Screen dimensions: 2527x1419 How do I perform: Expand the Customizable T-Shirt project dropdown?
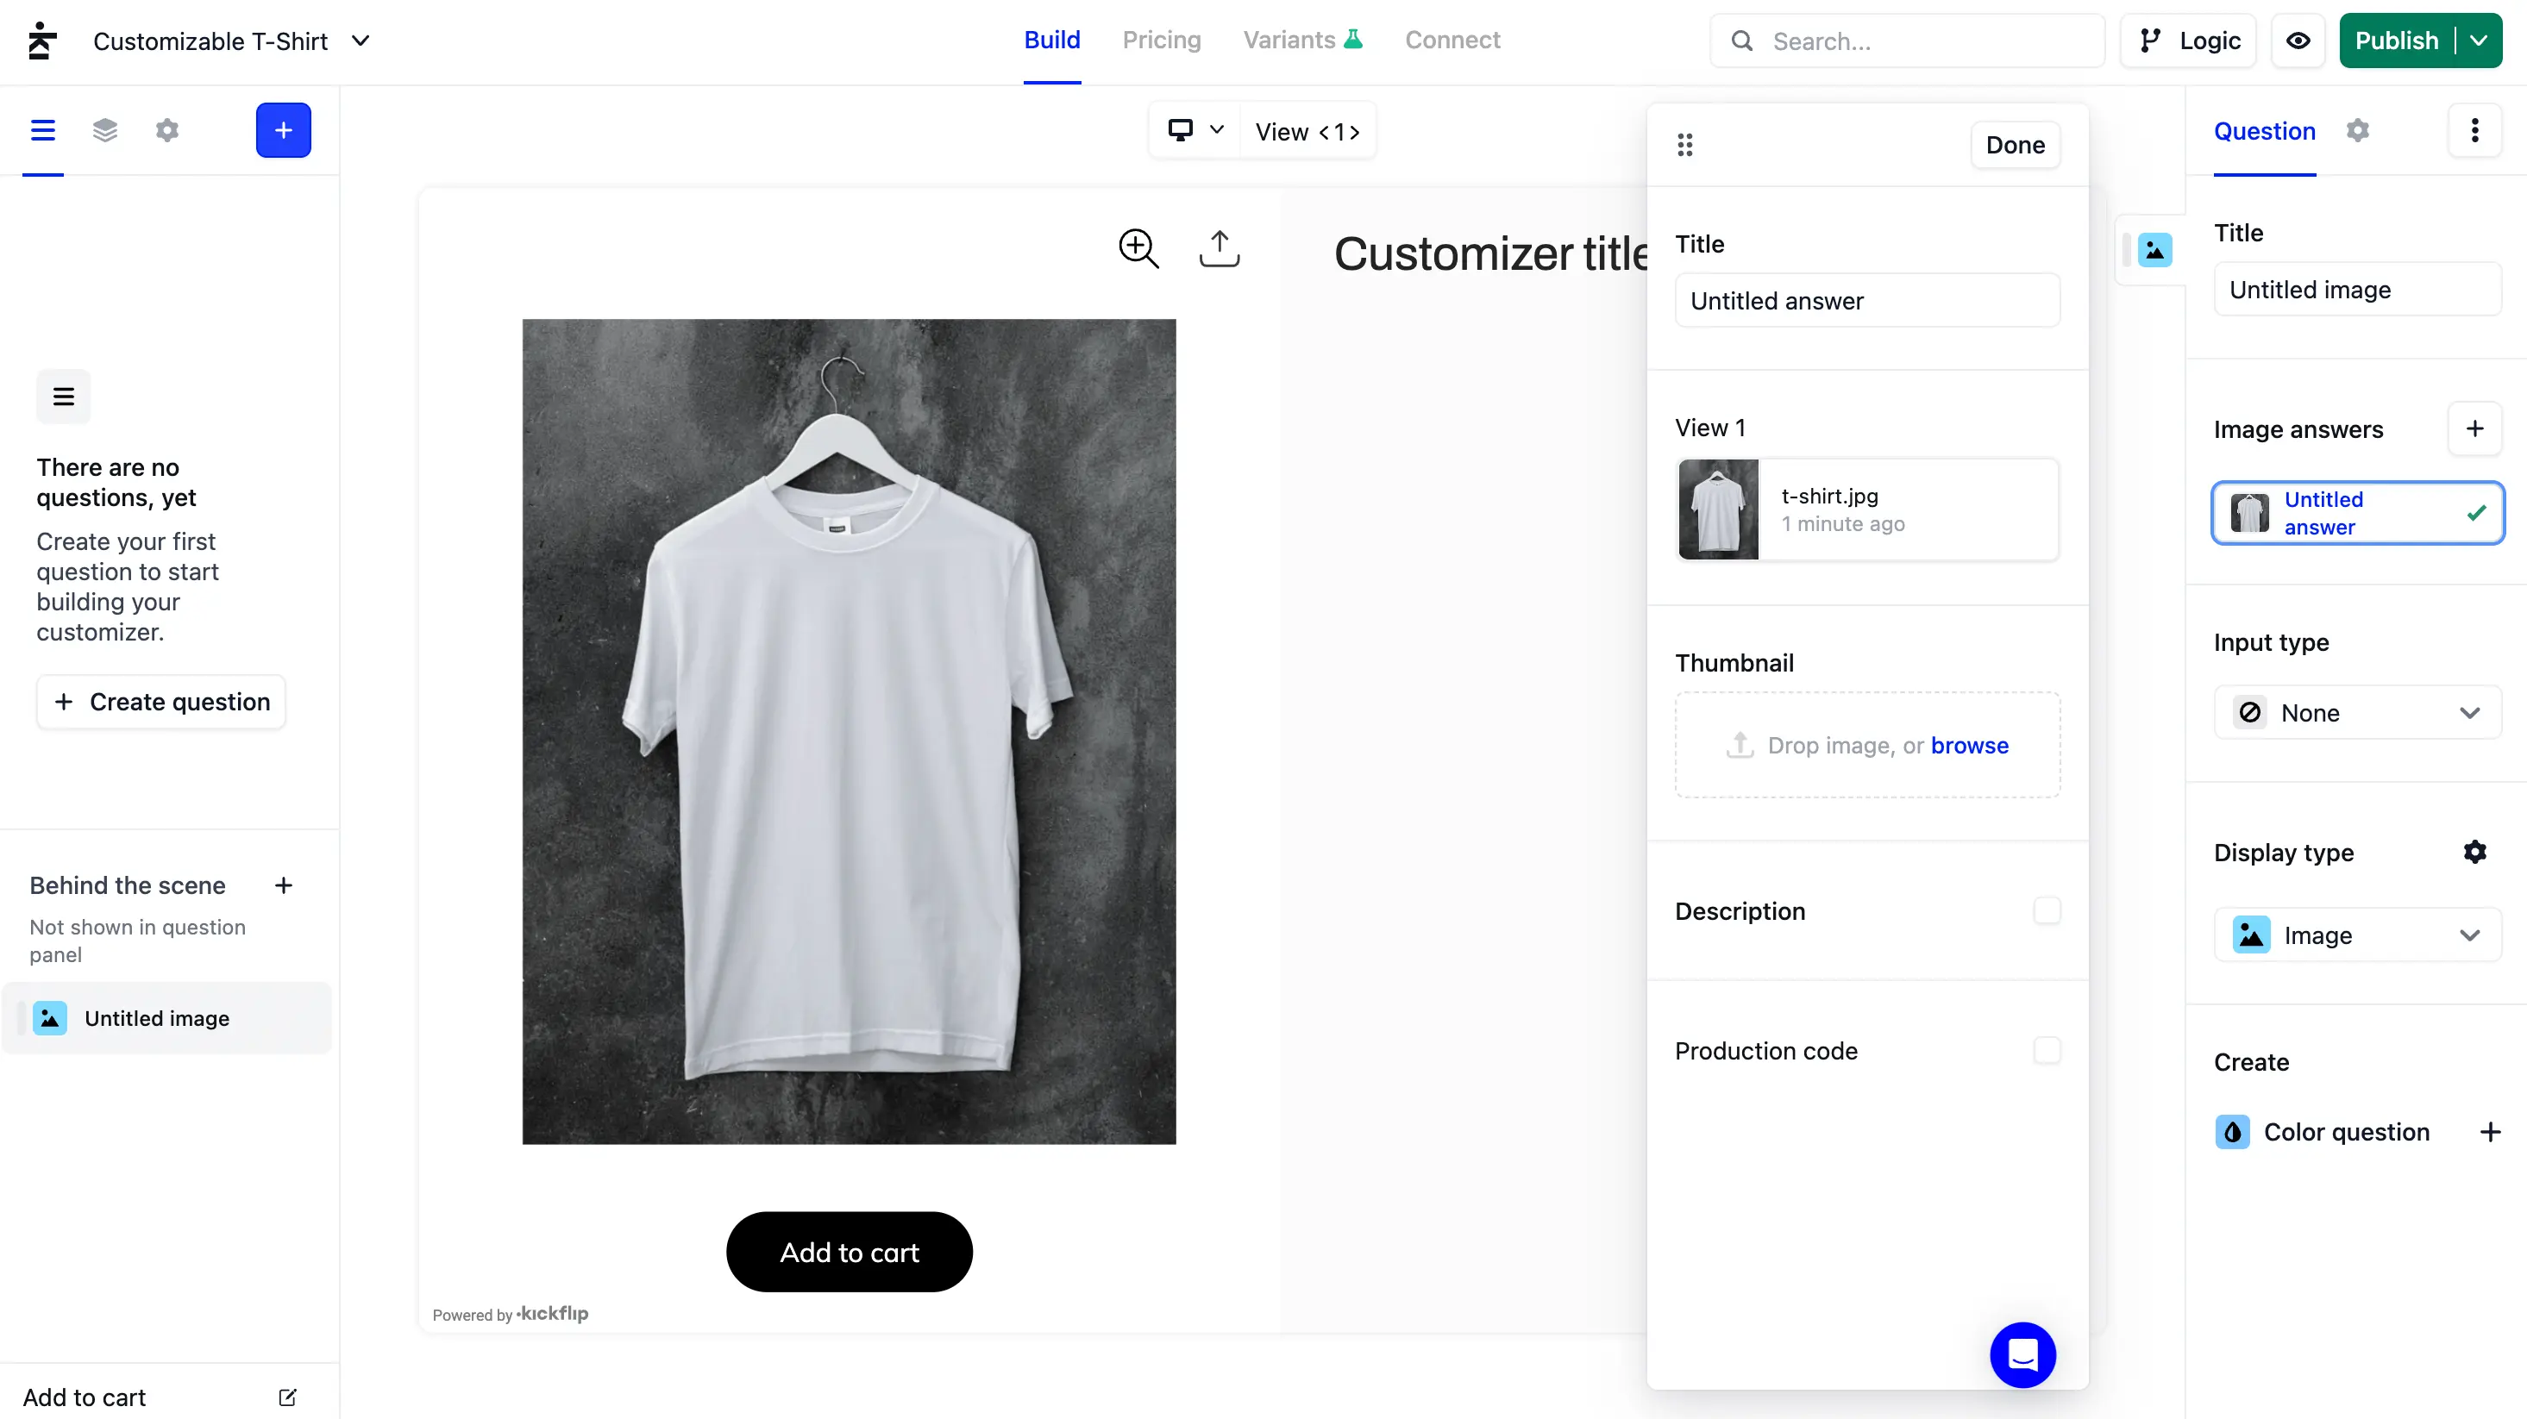pyautogui.click(x=361, y=41)
